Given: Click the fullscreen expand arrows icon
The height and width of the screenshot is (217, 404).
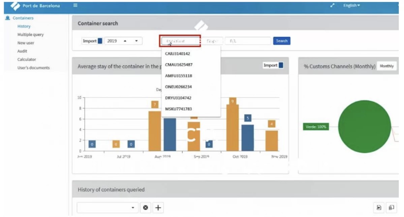Looking at the screenshot, I should pos(333,5).
